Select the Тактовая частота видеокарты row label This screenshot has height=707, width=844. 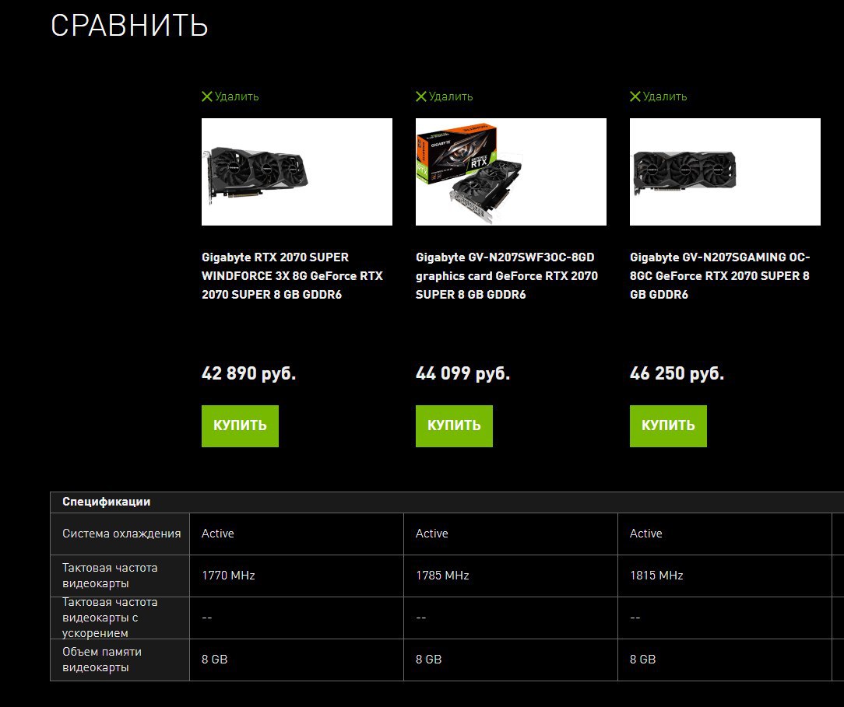pos(110,576)
